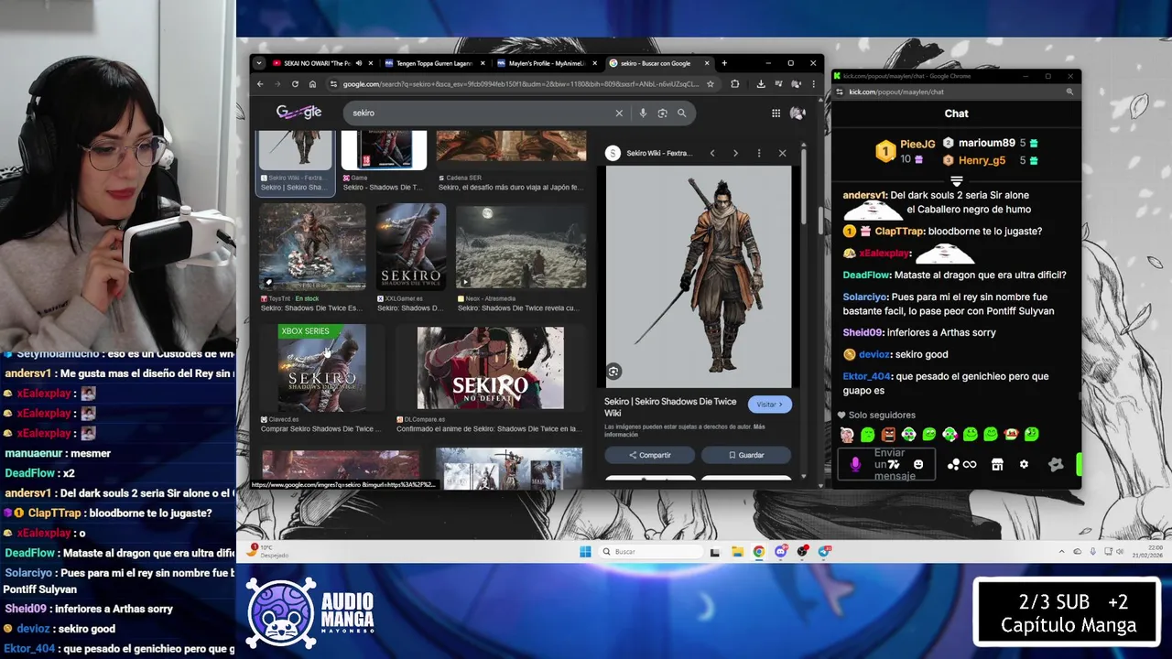Expand the Kick chat leaderboard arrow

tap(956, 181)
